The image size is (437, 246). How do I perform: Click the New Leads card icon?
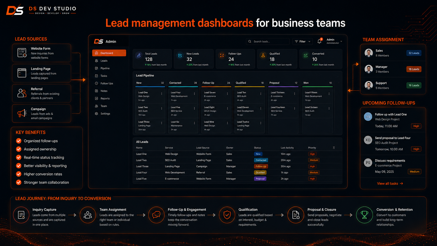180,55
